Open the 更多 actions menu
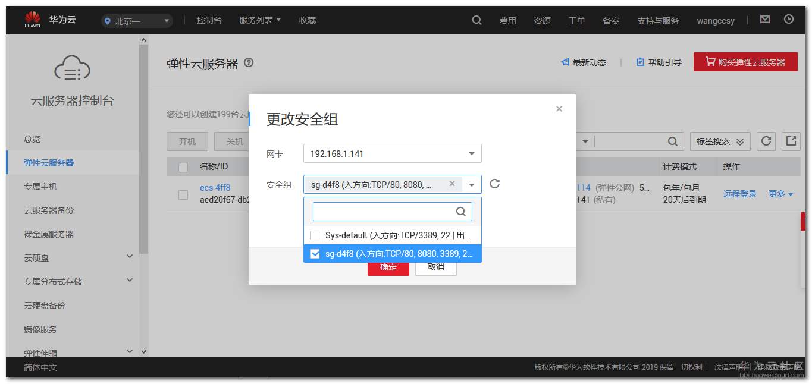This screenshot has width=812, height=384. 780,194
